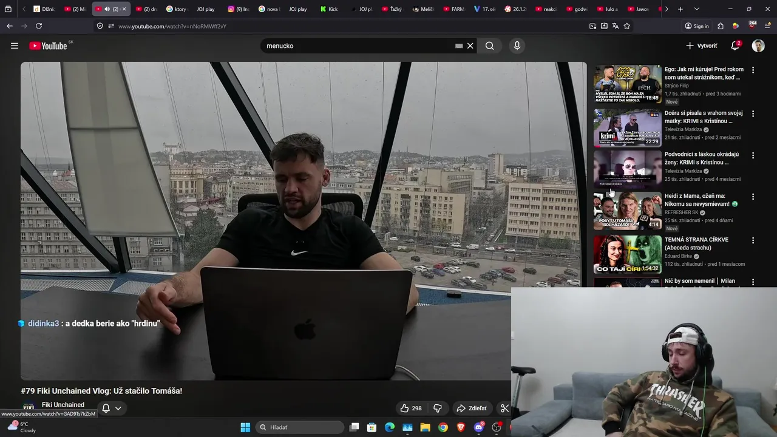Open options for the "Heidi z Mama" video

click(x=753, y=197)
